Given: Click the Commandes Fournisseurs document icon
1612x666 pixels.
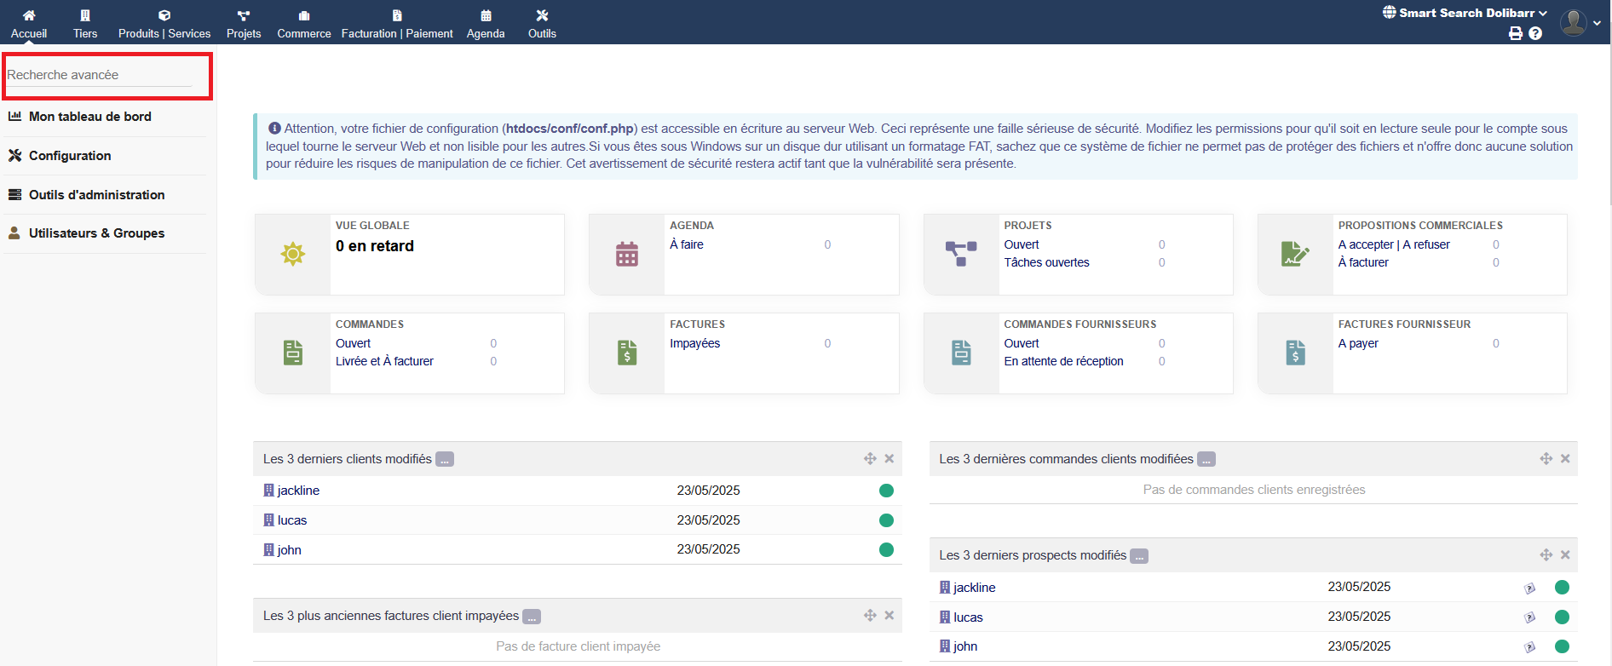Looking at the screenshot, I should (x=961, y=353).
